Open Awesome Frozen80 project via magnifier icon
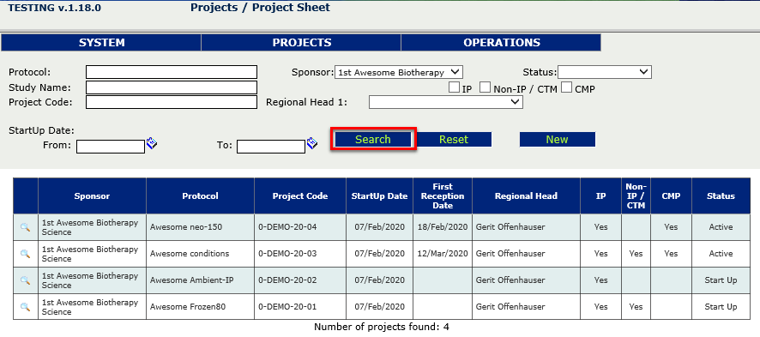The image size is (760, 337). pyautogui.click(x=25, y=307)
